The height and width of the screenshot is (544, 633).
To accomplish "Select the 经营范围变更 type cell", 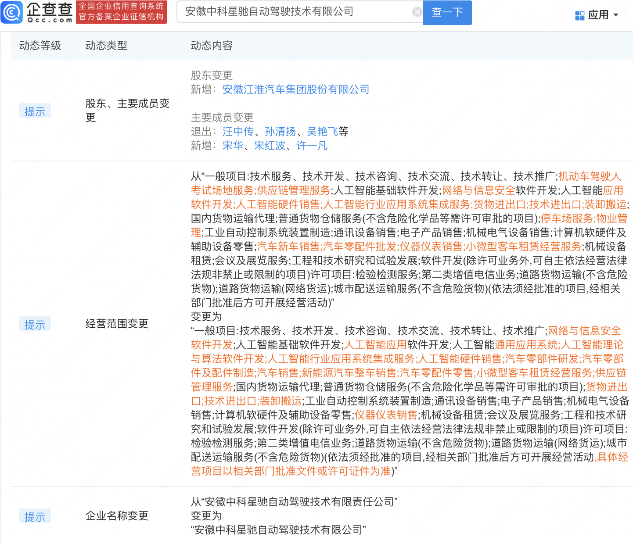I will pos(117,324).
